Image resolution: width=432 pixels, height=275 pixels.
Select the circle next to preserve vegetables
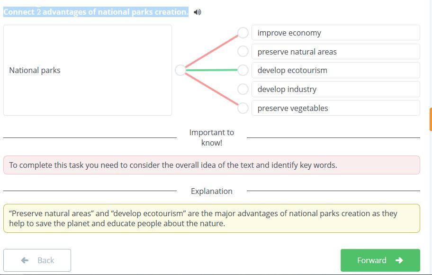pyautogui.click(x=243, y=108)
